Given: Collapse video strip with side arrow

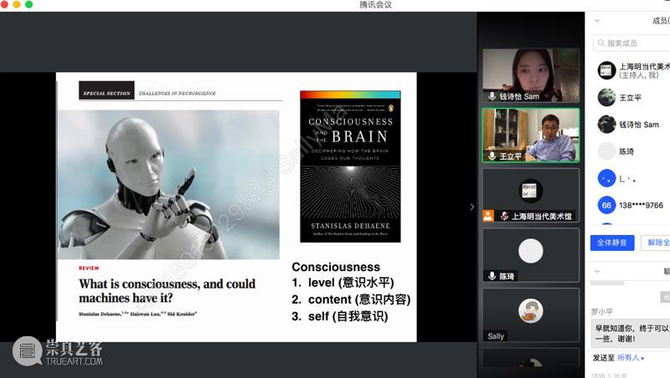Looking at the screenshot, I should (x=472, y=207).
